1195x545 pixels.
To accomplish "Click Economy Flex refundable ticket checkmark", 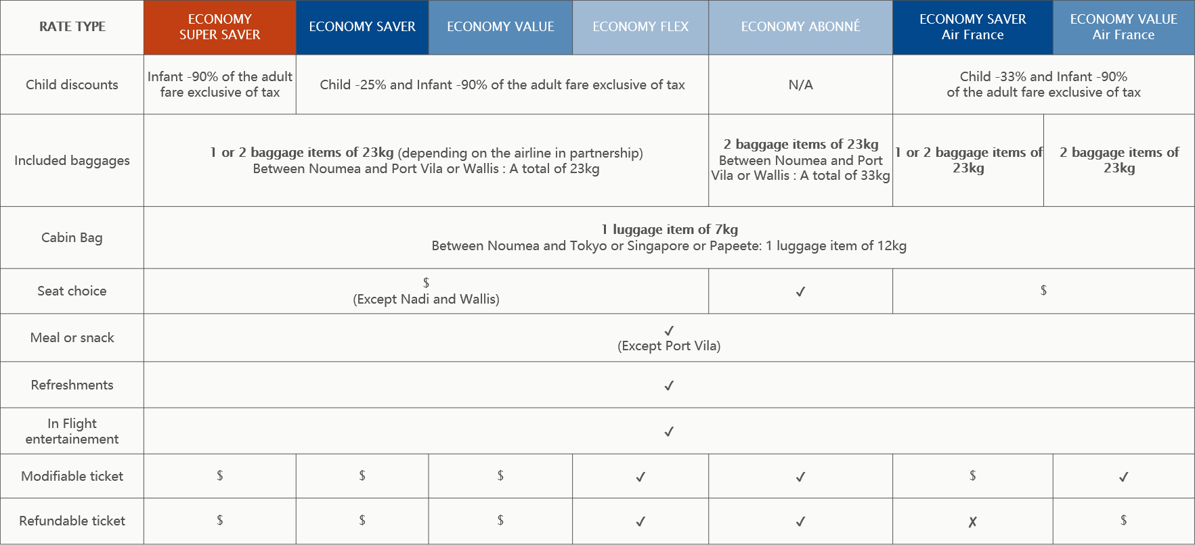I will 640,521.
